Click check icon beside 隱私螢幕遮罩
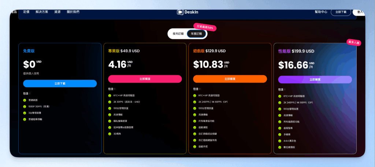 coord(110,121)
